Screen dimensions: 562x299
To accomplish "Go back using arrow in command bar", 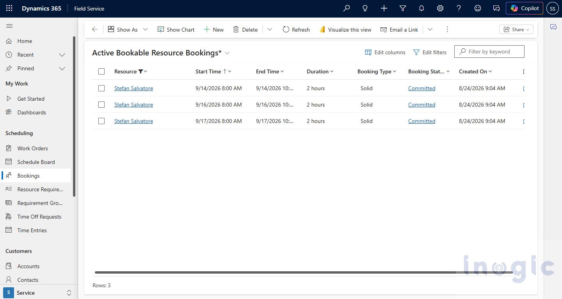I will (x=94, y=29).
